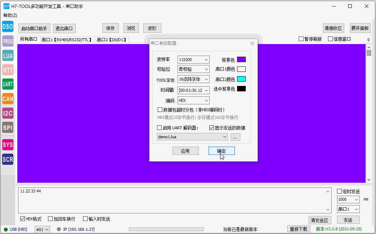Image resolution: width=376 pixels, height=234 pixels.
Task: Open the I2C module icon
Action: (8, 113)
